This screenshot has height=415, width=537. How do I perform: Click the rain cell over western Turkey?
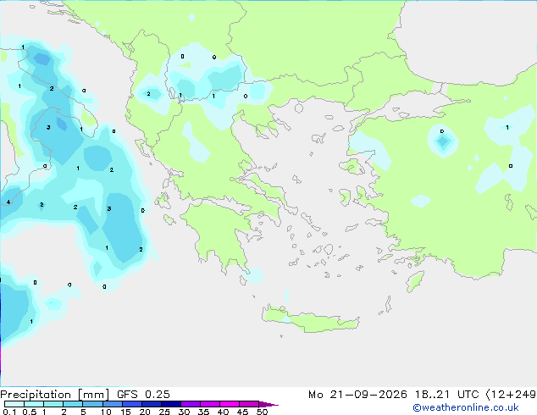click(x=443, y=141)
